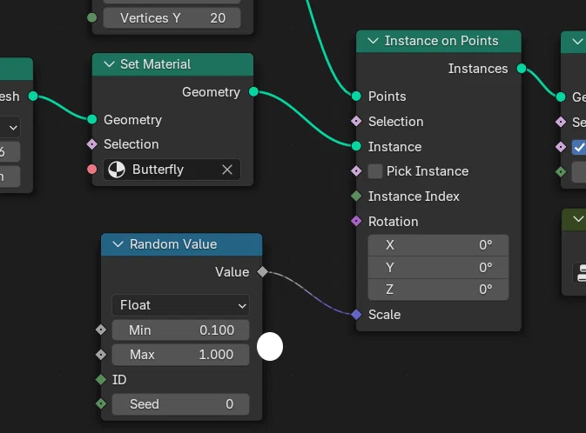Screen dimensions: 586x433
Task: Click Set Material Geometry output socket
Action: coord(253,92)
